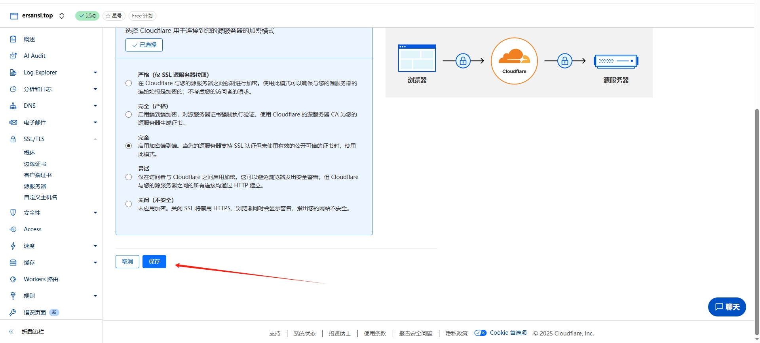Screen dimensions: 760x343
Task: Click the SSL/TLS lock icon
Action: tap(13, 139)
